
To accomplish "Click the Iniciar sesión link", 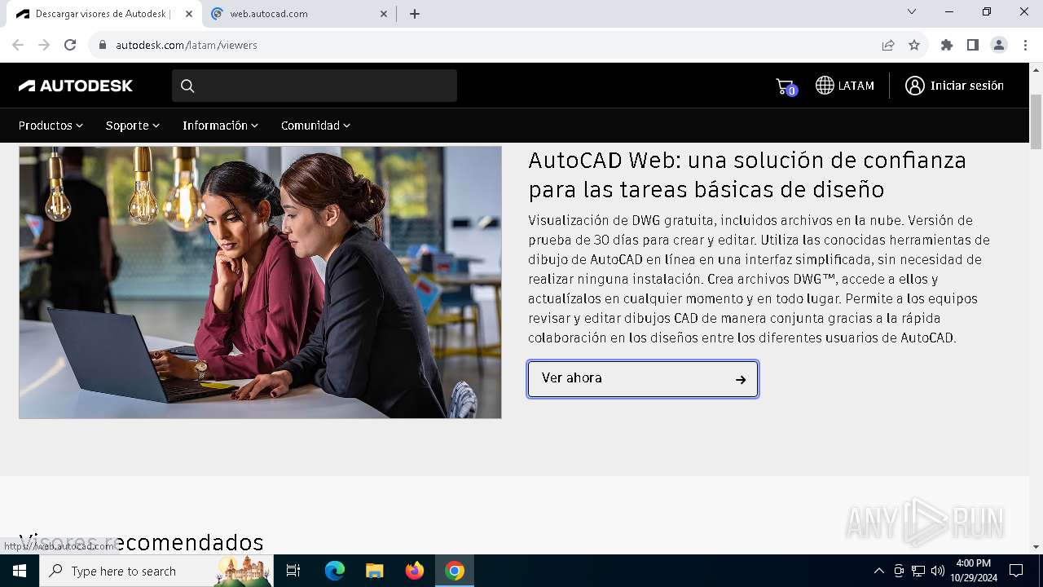I will [x=967, y=86].
